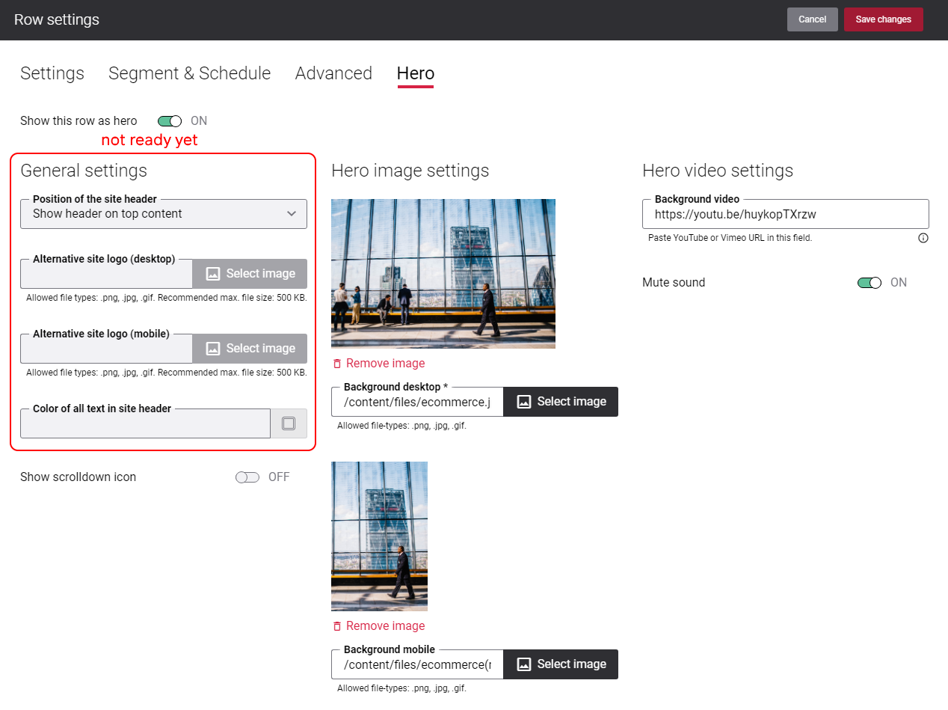Select image for alternative desktop logo
This screenshot has width=948, height=710.
250,274
